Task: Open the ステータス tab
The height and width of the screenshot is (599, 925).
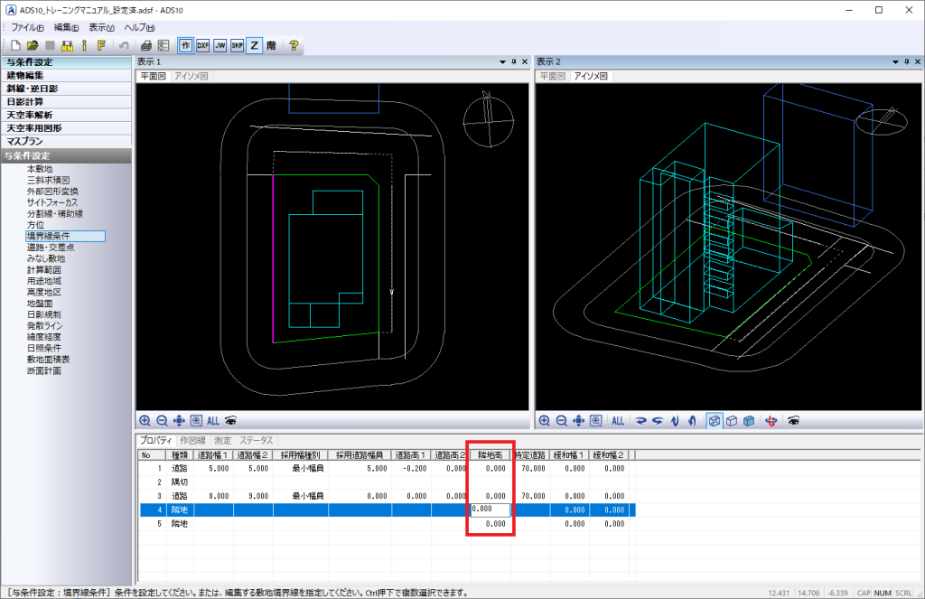Action: tap(256, 440)
